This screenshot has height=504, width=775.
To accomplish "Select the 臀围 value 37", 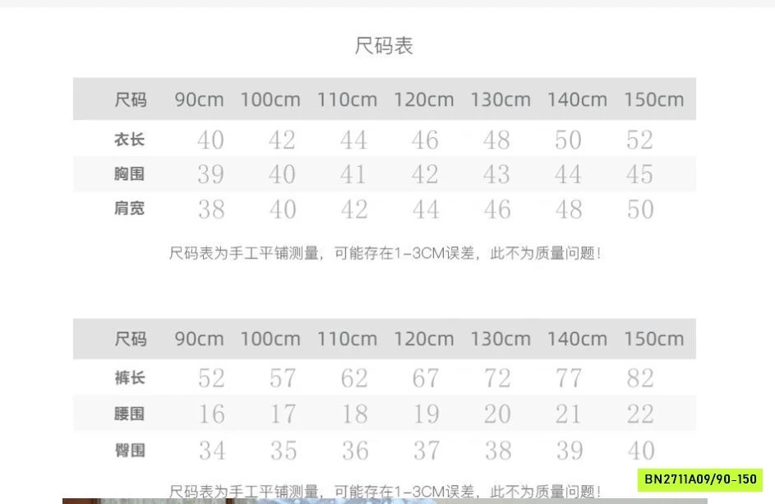I will point(425,451).
